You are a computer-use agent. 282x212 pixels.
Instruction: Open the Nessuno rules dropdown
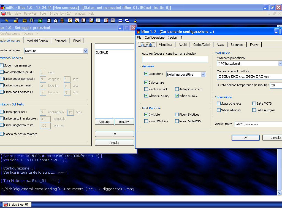tap(85, 51)
